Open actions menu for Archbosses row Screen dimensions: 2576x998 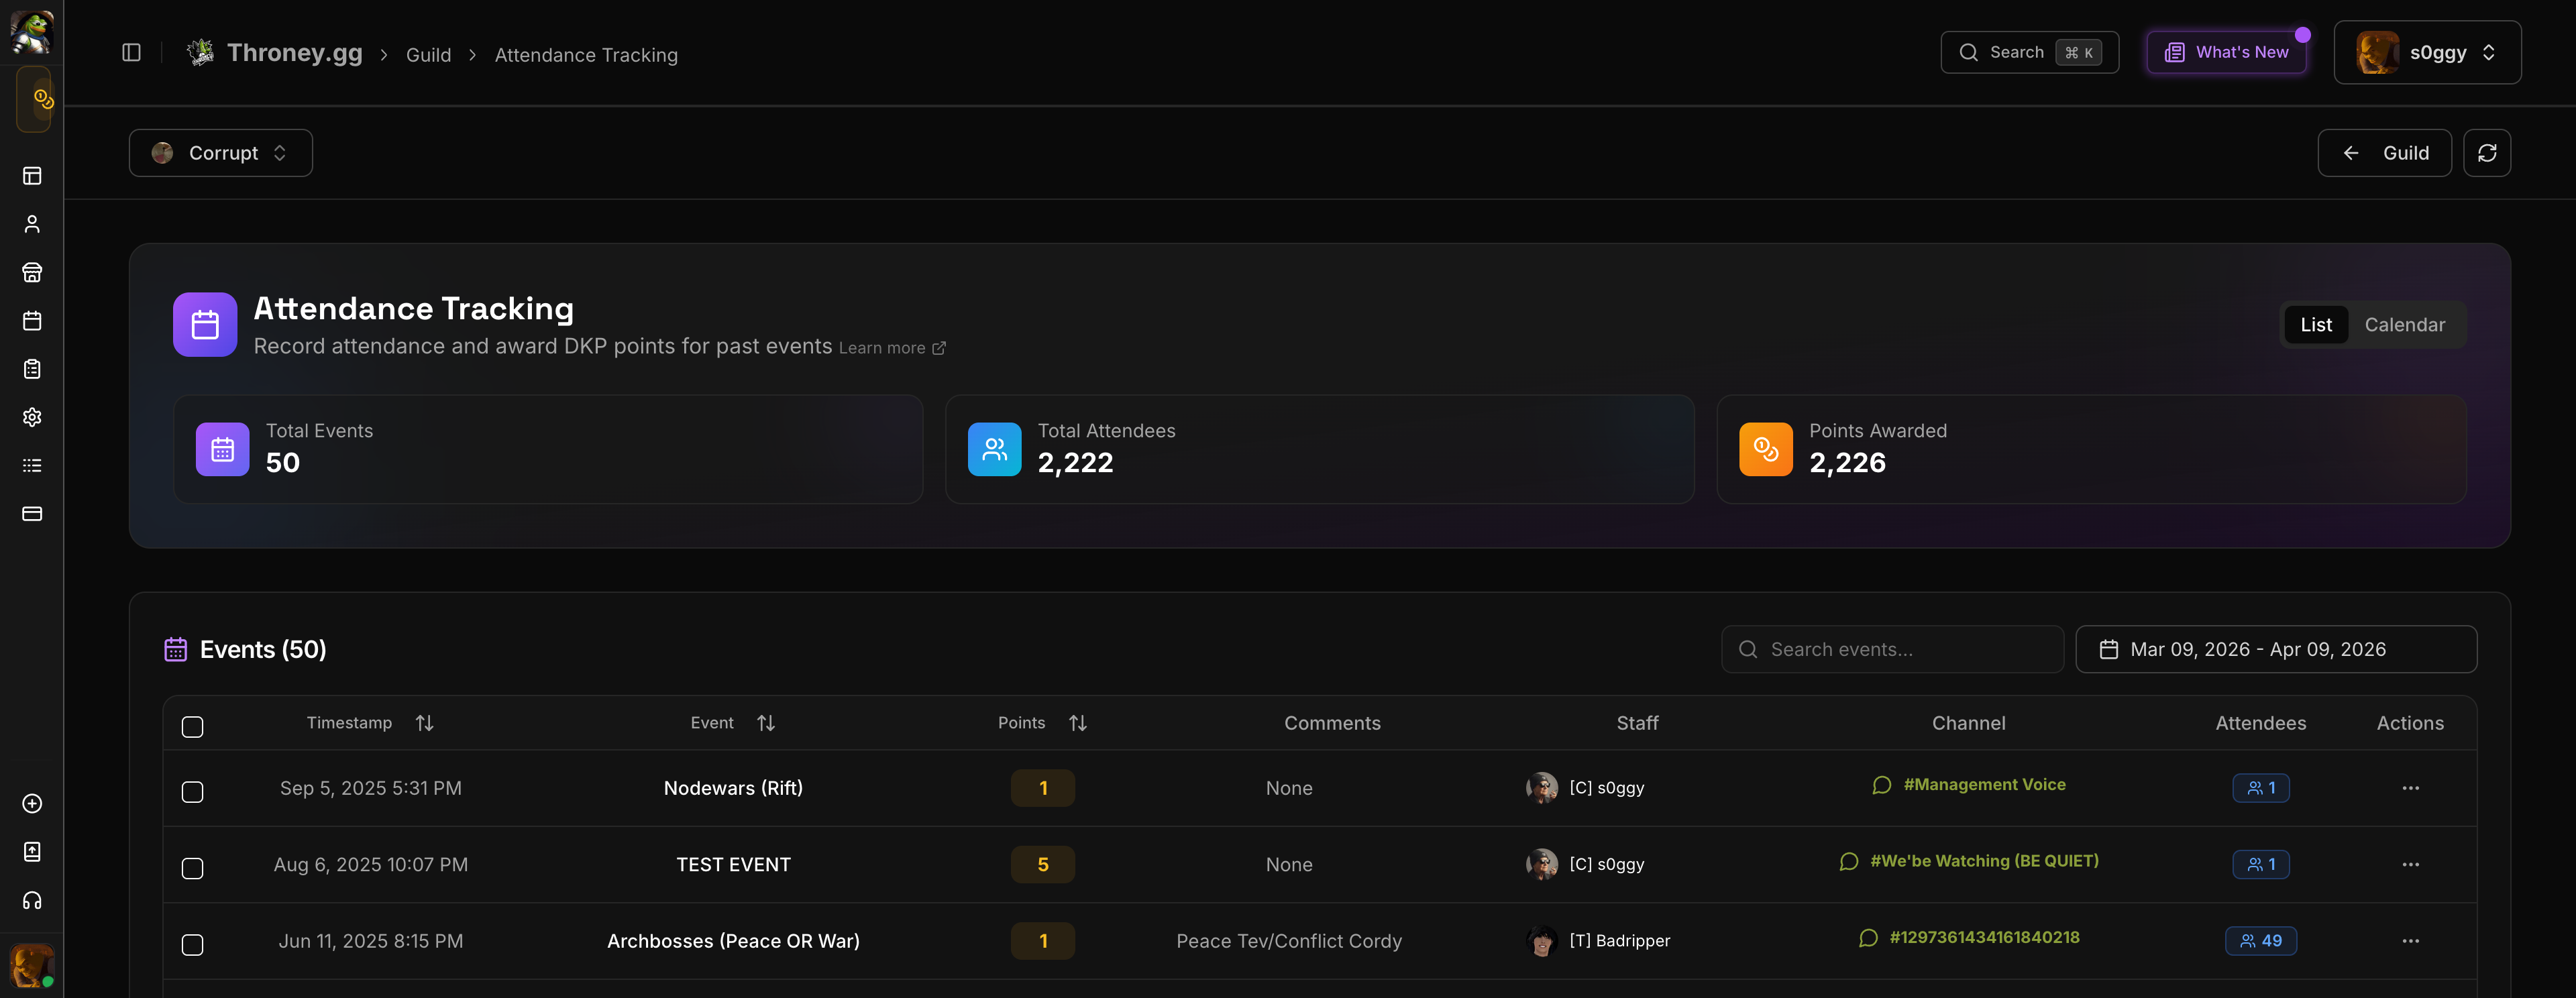2410,941
